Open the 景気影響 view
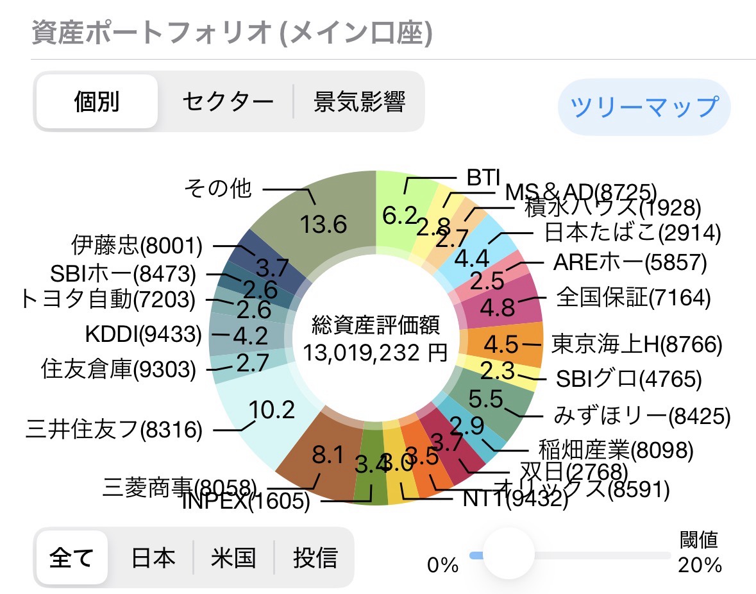The height and width of the screenshot is (594, 756). pos(359,102)
